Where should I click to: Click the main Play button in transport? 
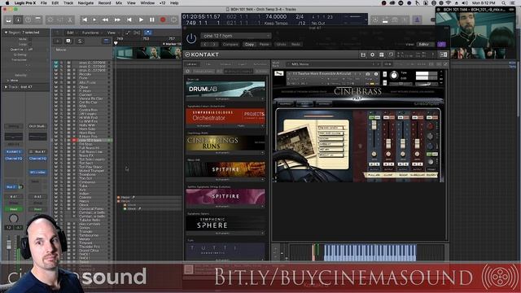click(141, 20)
